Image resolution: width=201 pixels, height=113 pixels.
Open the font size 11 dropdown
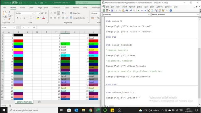(39, 13)
